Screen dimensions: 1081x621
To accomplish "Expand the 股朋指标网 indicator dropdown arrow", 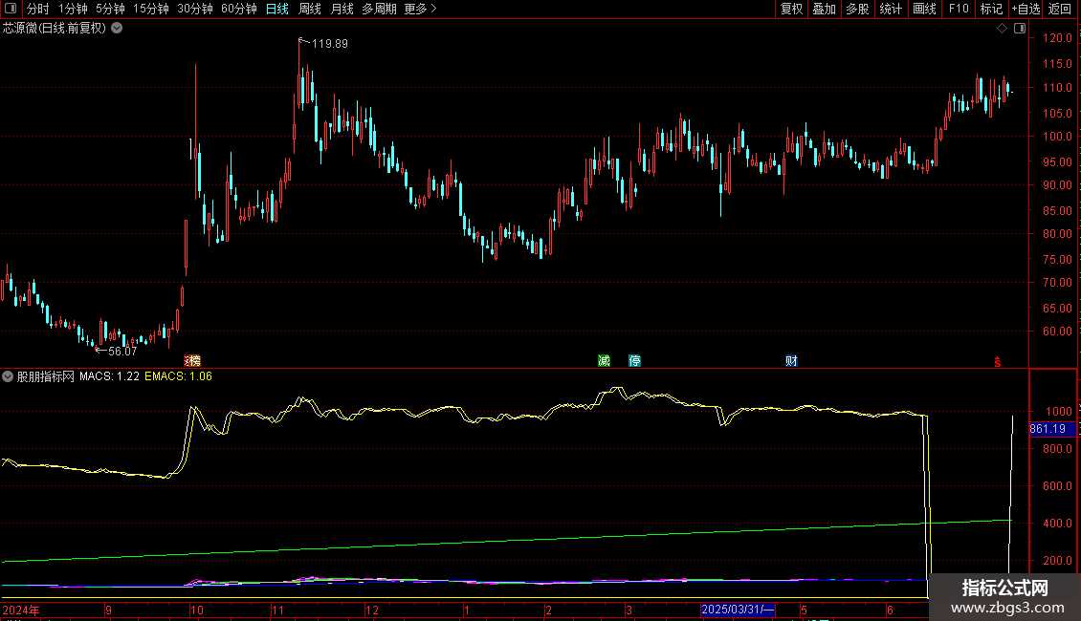I will click(x=9, y=376).
